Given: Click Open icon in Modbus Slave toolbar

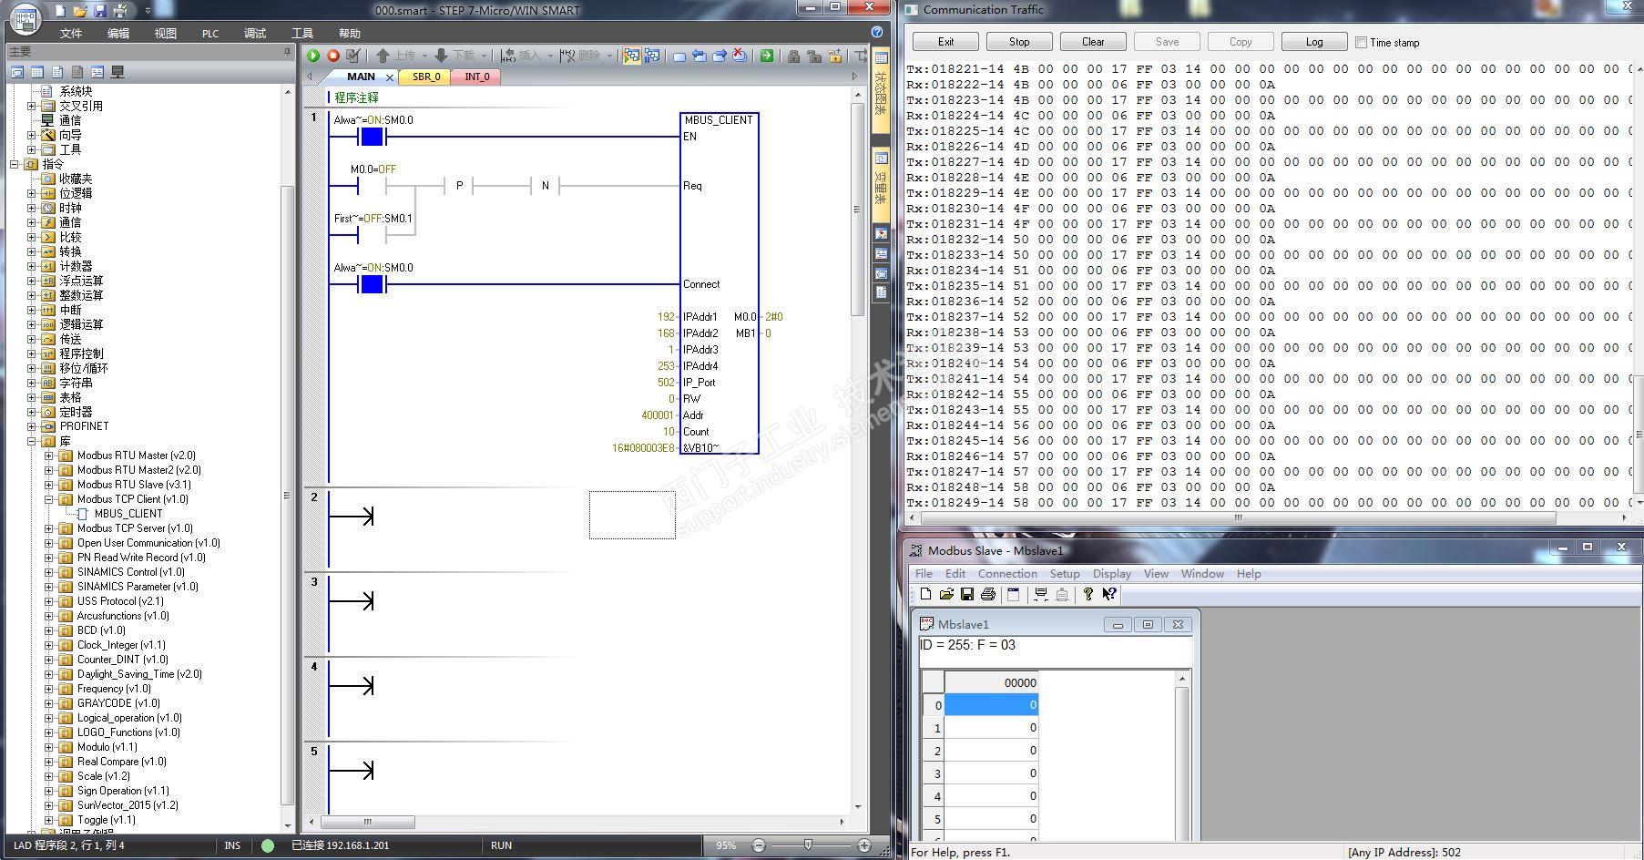Looking at the screenshot, I should pos(946,594).
